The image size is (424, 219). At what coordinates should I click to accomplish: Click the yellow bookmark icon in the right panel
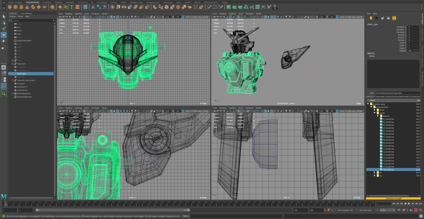point(371,18)
